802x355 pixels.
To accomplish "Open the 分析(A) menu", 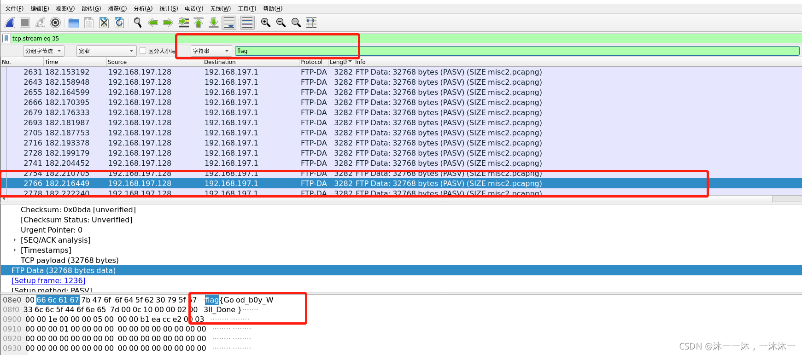I will pos(143,9).
